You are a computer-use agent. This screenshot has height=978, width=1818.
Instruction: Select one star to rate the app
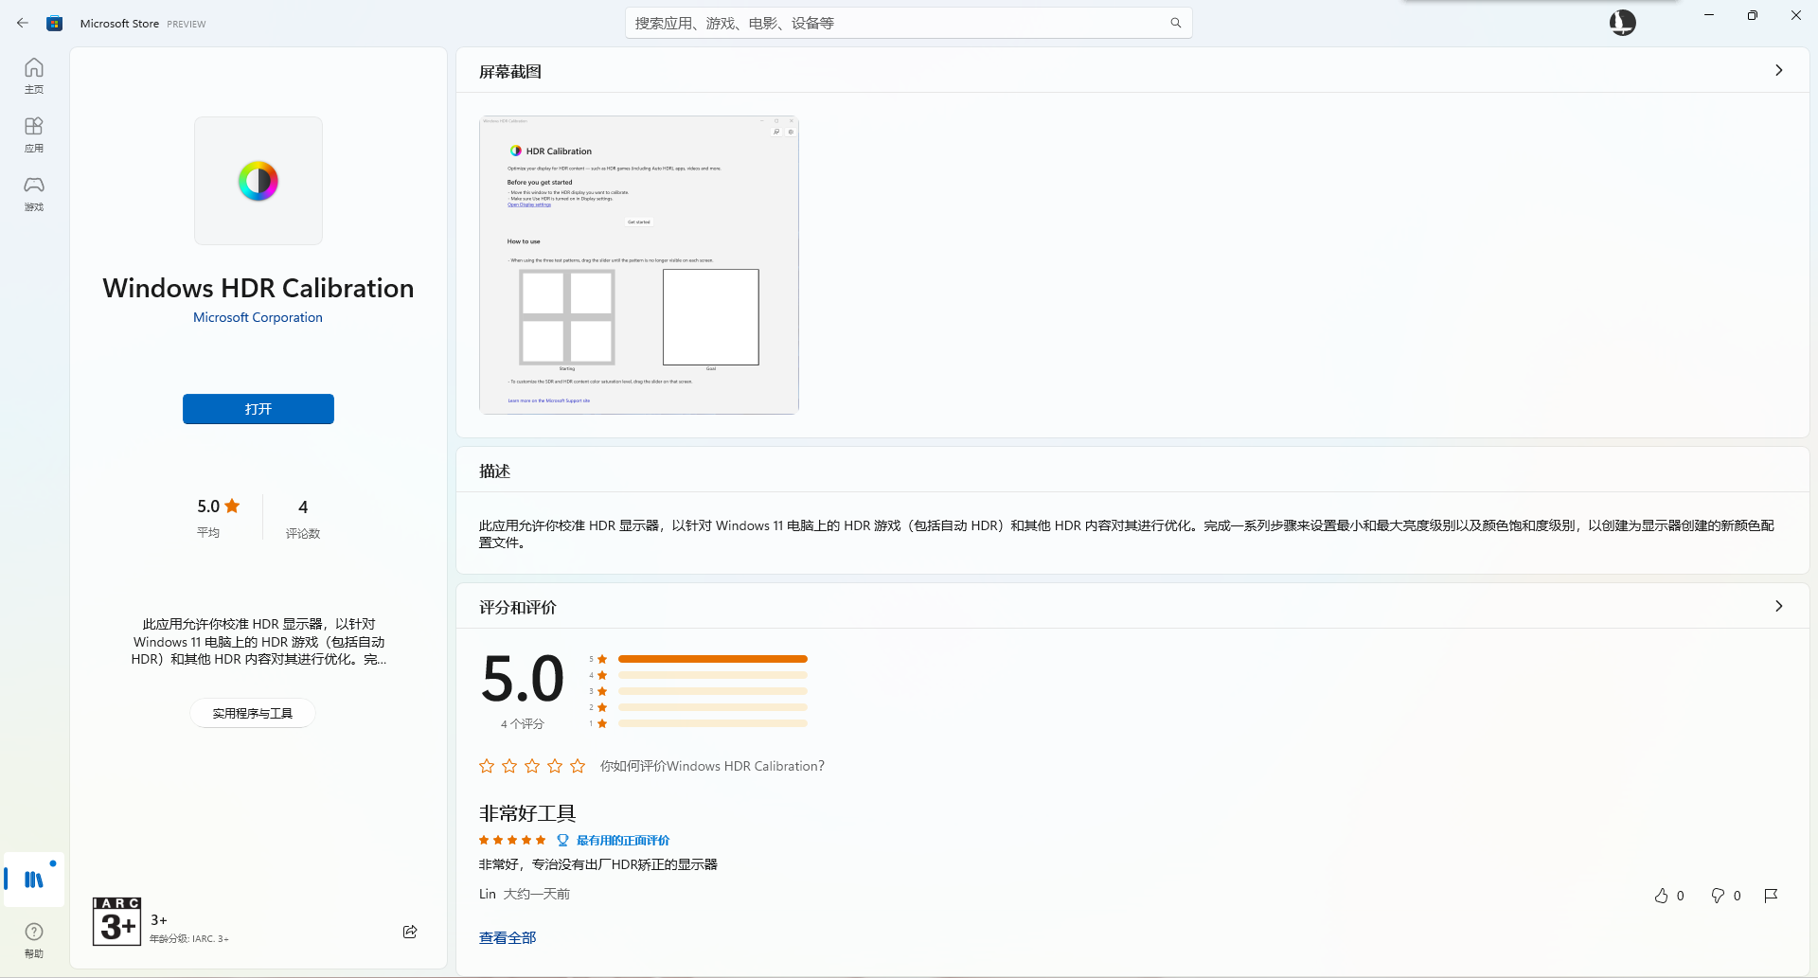point(487,766)
